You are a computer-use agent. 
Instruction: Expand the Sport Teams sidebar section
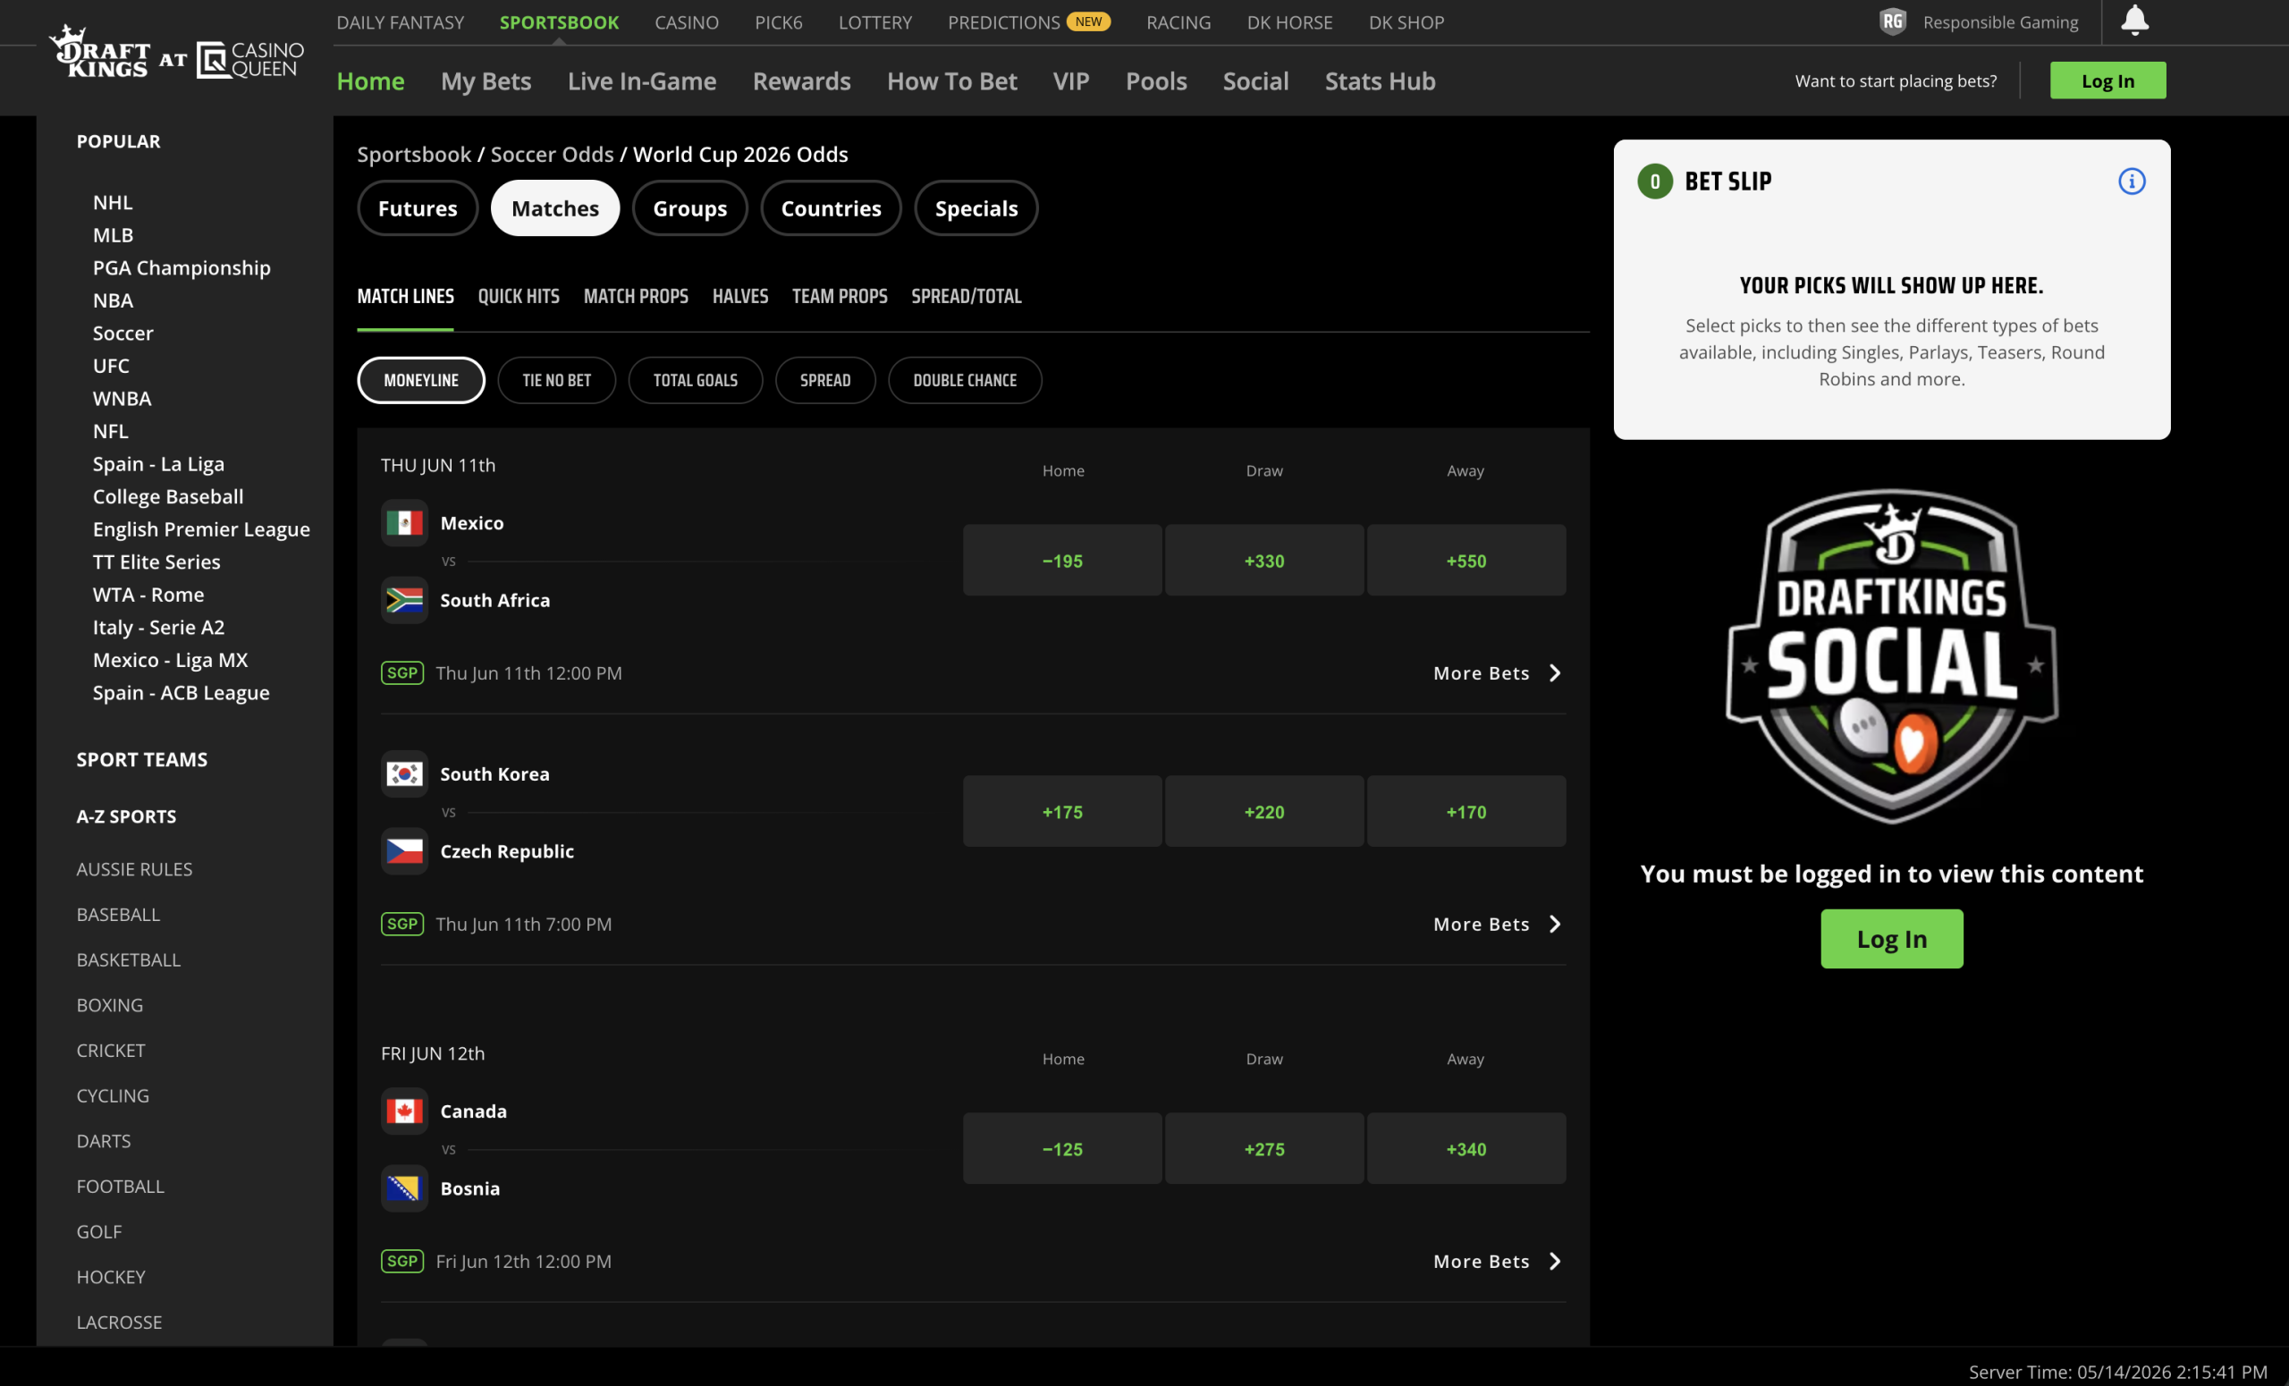(x=142, y=759)
